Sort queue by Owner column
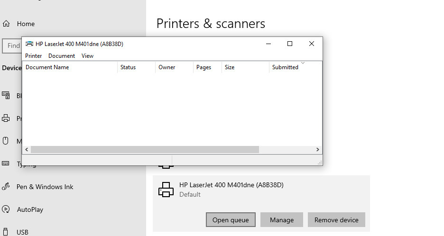Viewport: 444px width, 236px height. 174,67
